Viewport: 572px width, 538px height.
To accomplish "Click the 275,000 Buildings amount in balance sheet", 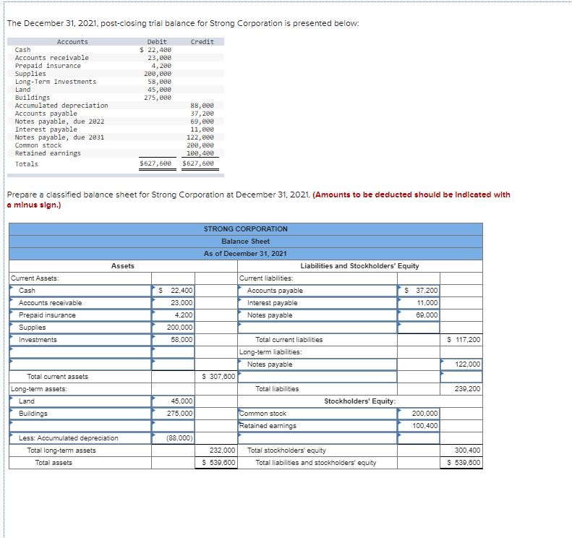I will click(174, 414).
